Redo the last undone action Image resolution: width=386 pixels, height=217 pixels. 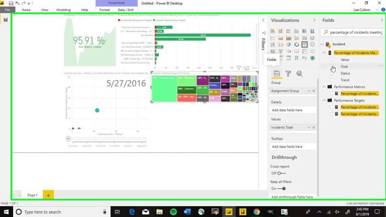23,3
